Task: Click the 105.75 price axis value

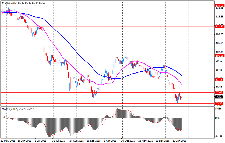Action: [x=220, y=43]
